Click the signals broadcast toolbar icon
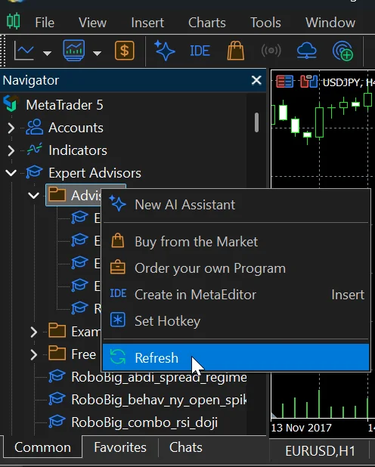Screen dimensions: 375x467 pyautogui.click(x=271, y=51)
